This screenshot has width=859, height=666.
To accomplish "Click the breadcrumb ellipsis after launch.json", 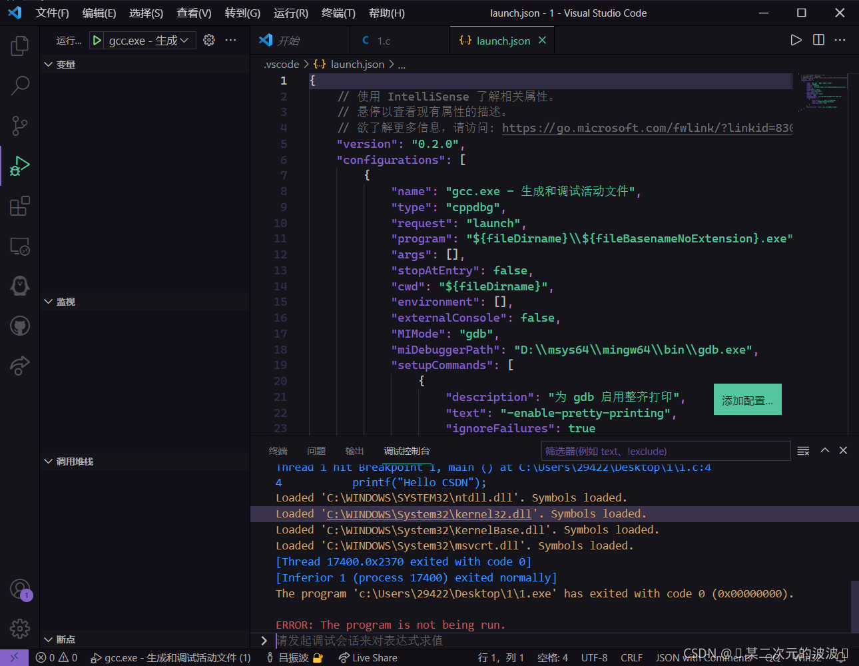I will [402, 65].
